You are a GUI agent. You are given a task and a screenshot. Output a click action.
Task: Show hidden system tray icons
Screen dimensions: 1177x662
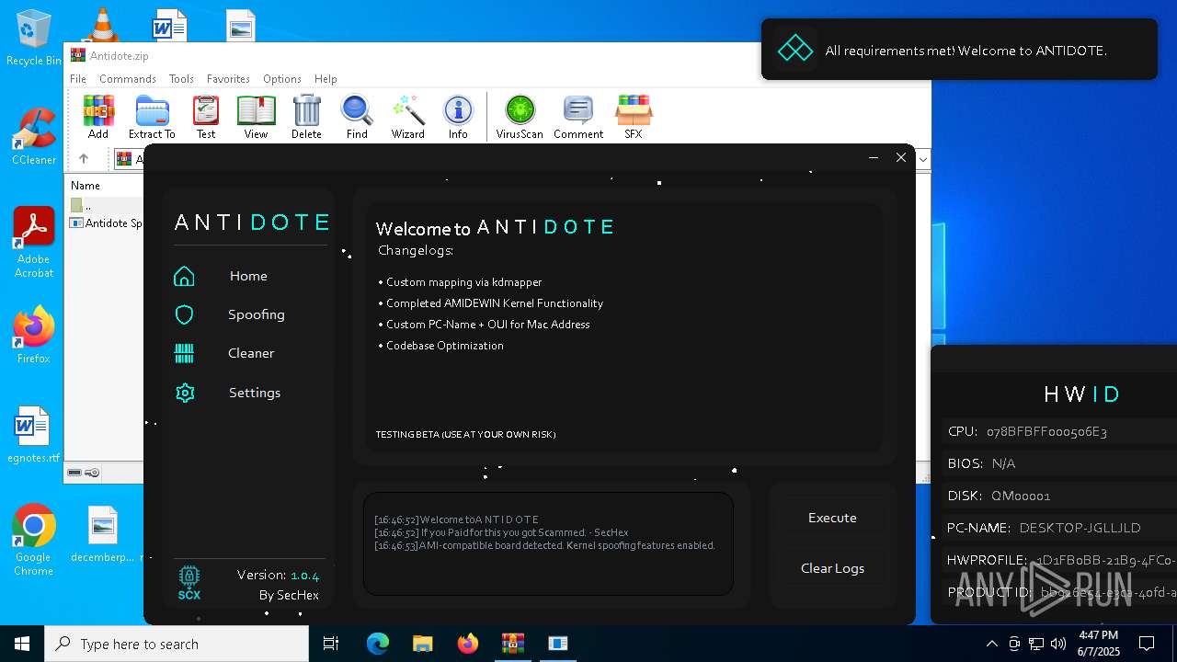(x=991, y=644)
